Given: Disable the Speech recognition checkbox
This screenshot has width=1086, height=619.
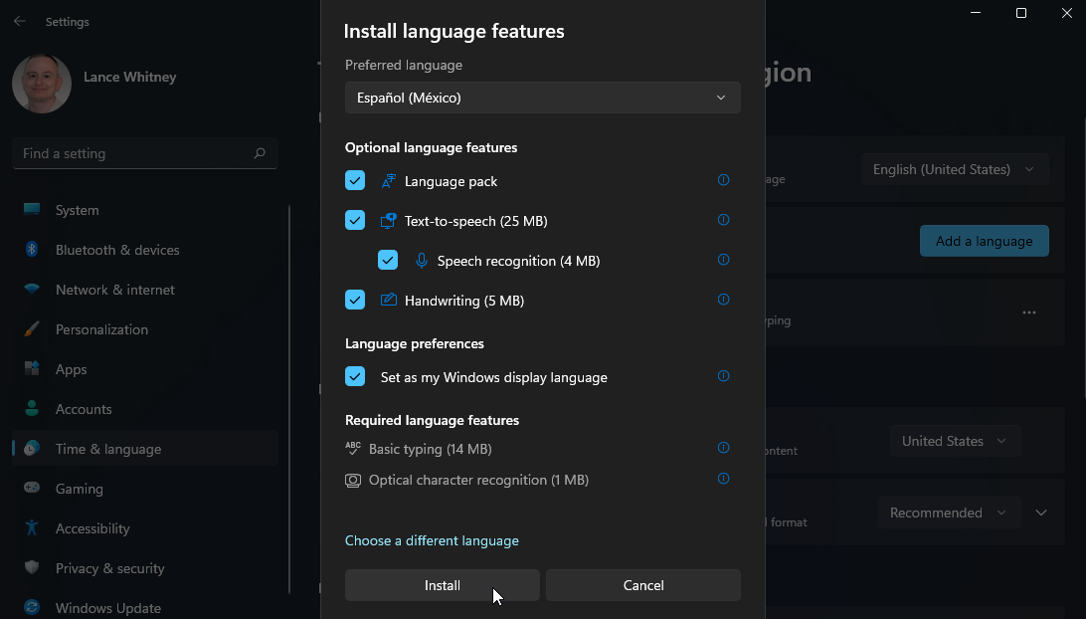Looking at the screenshot, I should coord(387,260).
